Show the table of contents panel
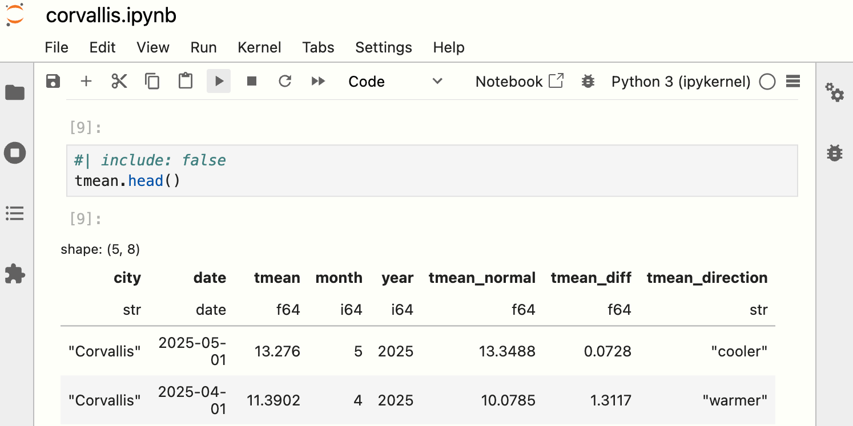This screenshot has width=853, height=426. click(x=14, y=214)
